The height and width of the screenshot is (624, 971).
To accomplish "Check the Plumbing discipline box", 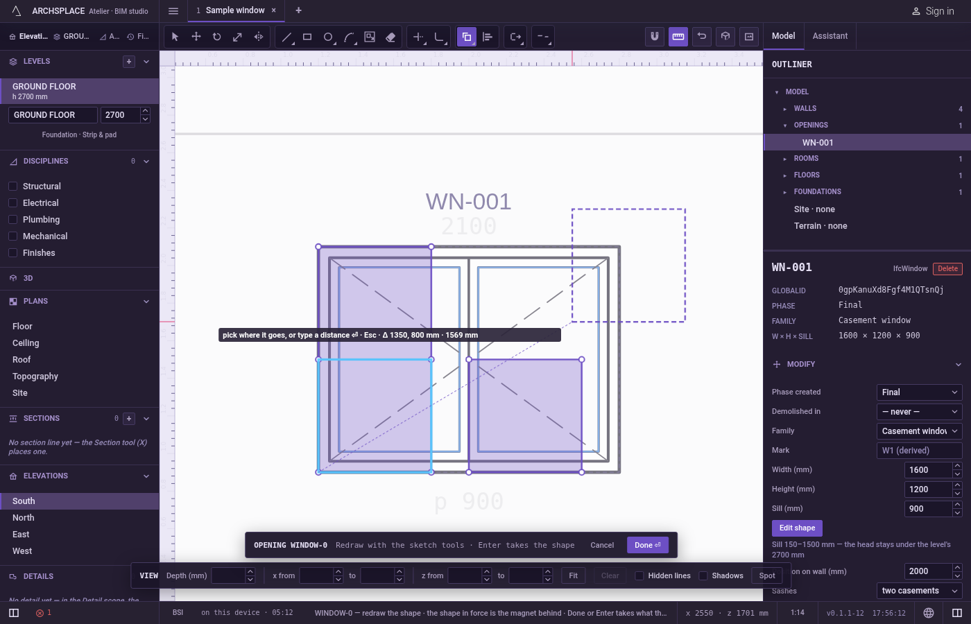I will click(x=12, y=219).
